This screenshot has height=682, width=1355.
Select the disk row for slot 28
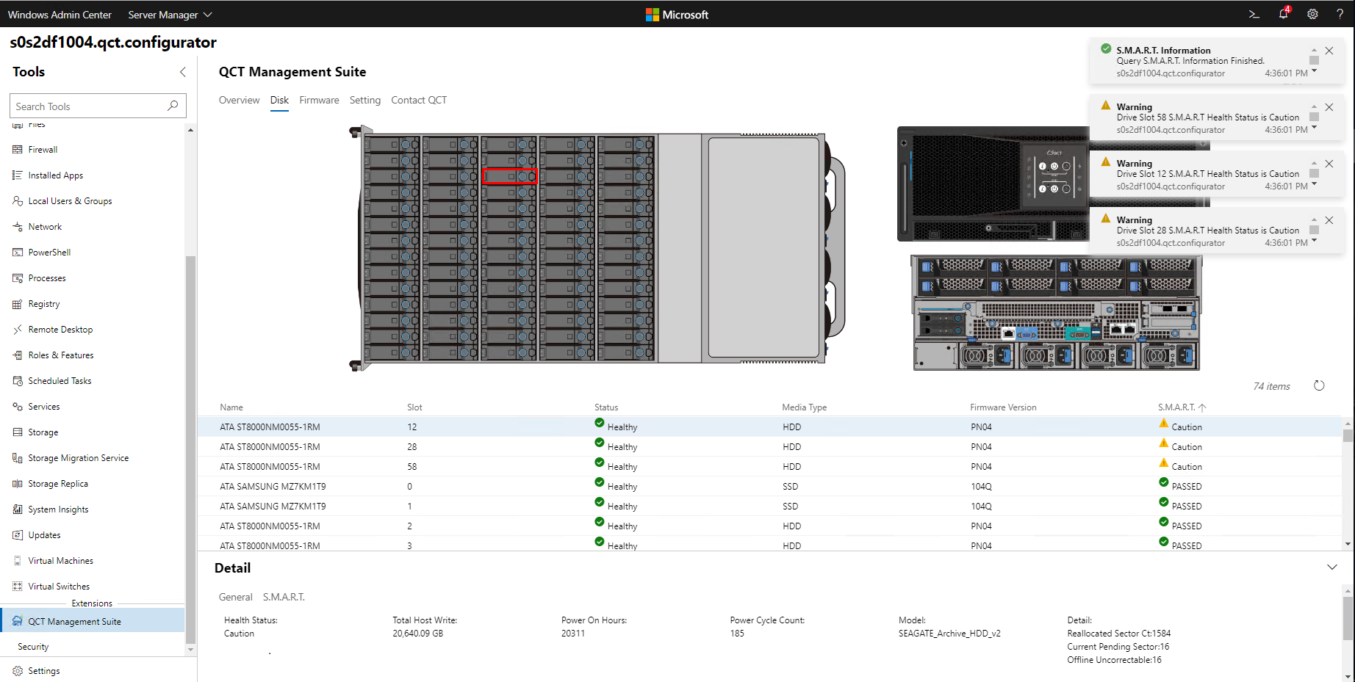[x=770, y=447]
